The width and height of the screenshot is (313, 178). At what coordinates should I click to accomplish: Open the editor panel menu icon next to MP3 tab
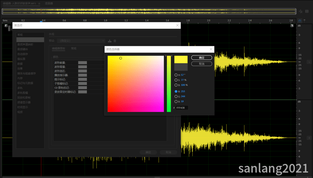pyautogui.click(x=39, y=4)
